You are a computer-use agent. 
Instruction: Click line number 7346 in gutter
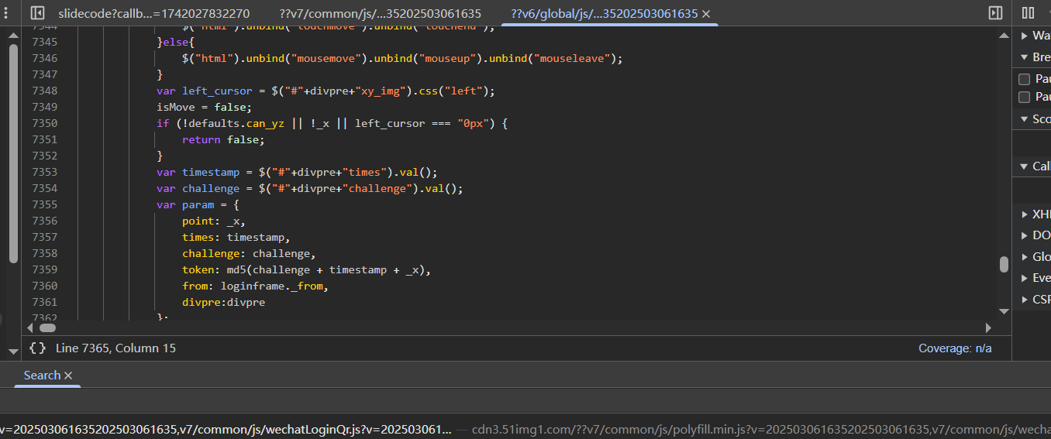(x=44, y=58)
